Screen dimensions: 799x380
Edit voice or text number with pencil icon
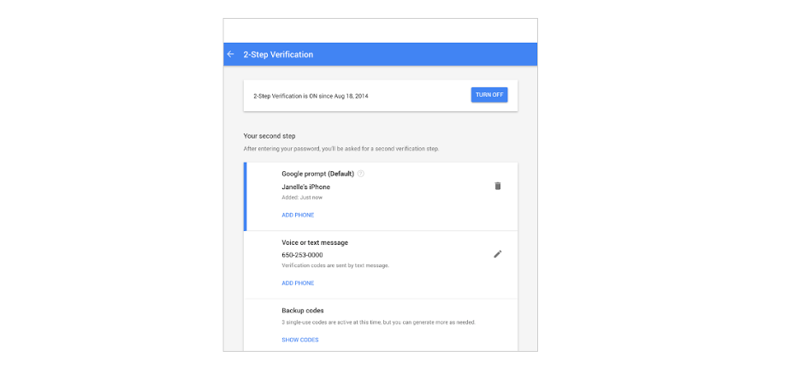(498, 254)
